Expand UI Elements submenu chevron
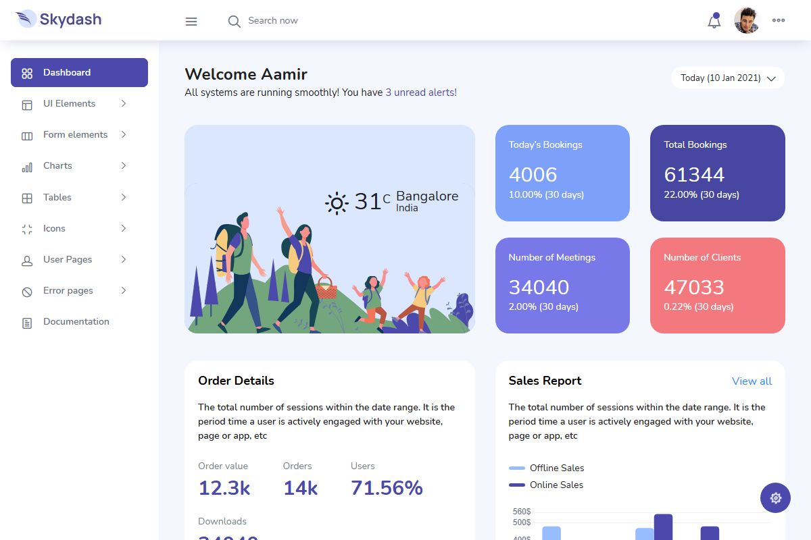This screenshot has width=811, height=540. [124, 103]
